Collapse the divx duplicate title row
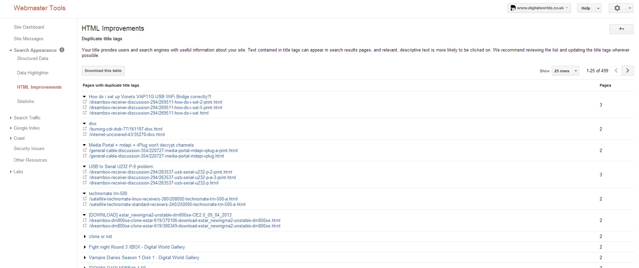639x268 pixels. [x=84, y=123]
